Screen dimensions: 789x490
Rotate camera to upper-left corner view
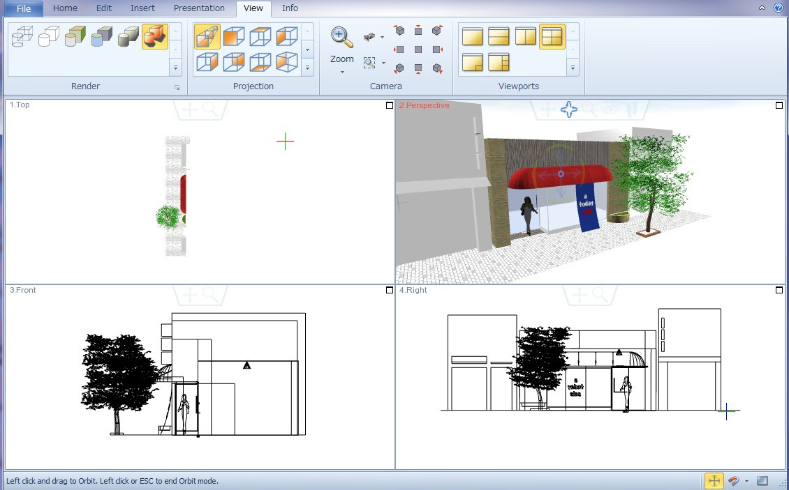pos(399,31)
